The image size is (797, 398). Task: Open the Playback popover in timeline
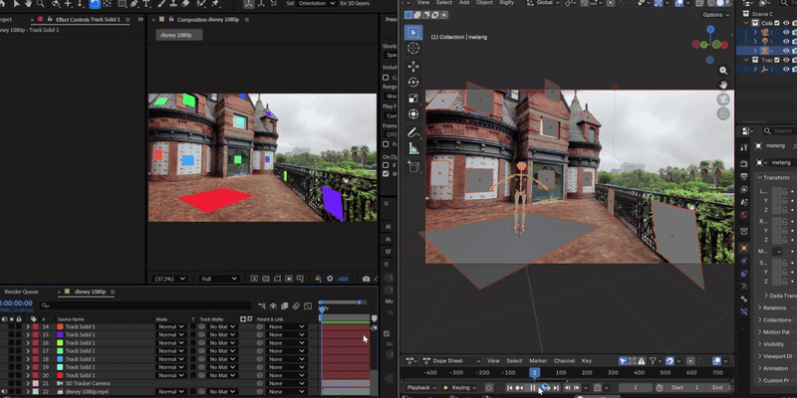click(421, 387)
